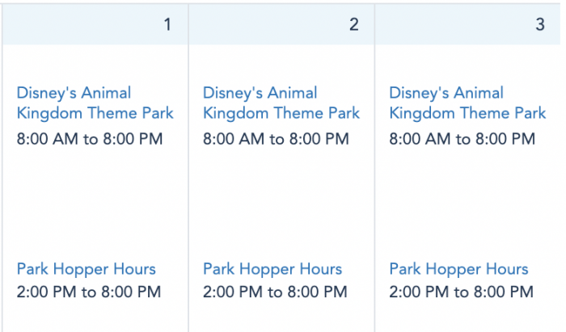Click day 2 hopper time 2:00 PM to 8:00 PM
566x332 pixels.
tap(275, 292)
